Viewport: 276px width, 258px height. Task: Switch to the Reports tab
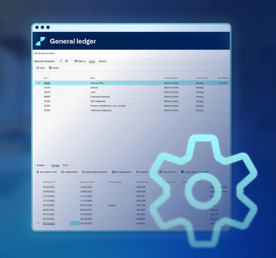[x=102, y=61]
